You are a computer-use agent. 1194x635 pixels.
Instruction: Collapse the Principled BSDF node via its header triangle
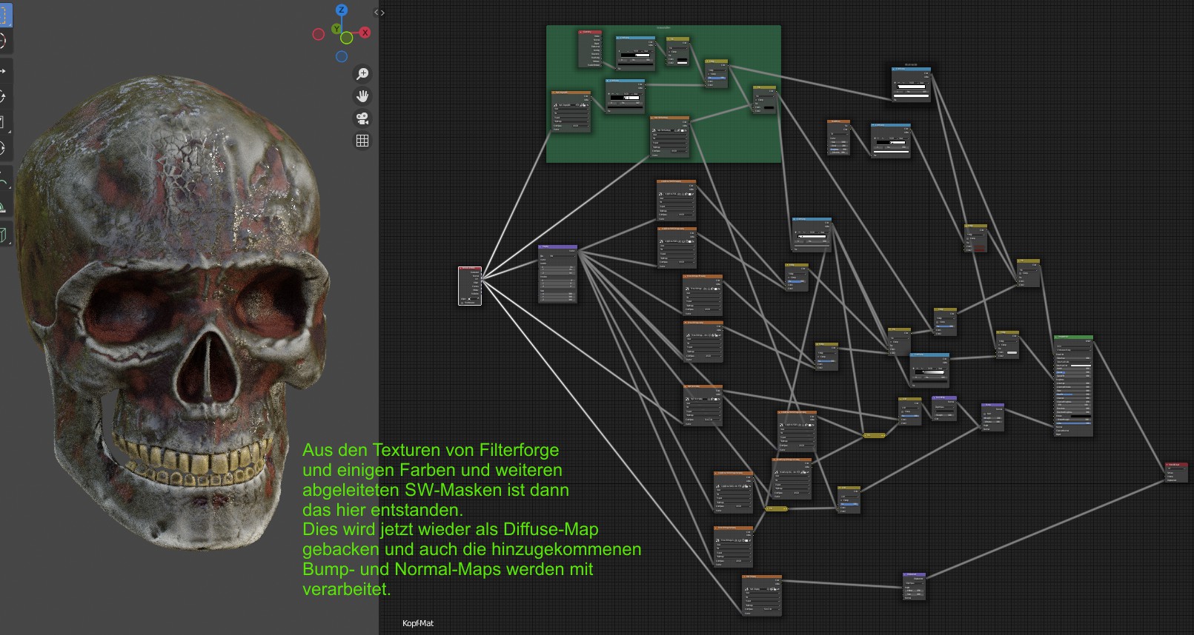click(1057, 337)
